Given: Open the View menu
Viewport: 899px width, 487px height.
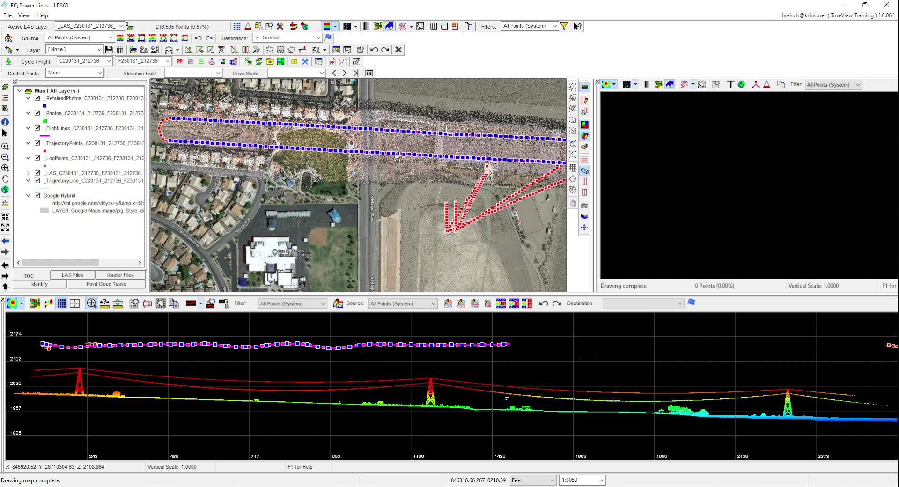Looking at the screenshot, I should click(24, 15).
